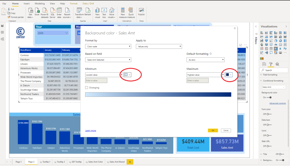Open the View ribbon tab
This screenshot has height=166, width=290.
click(52, 3)
